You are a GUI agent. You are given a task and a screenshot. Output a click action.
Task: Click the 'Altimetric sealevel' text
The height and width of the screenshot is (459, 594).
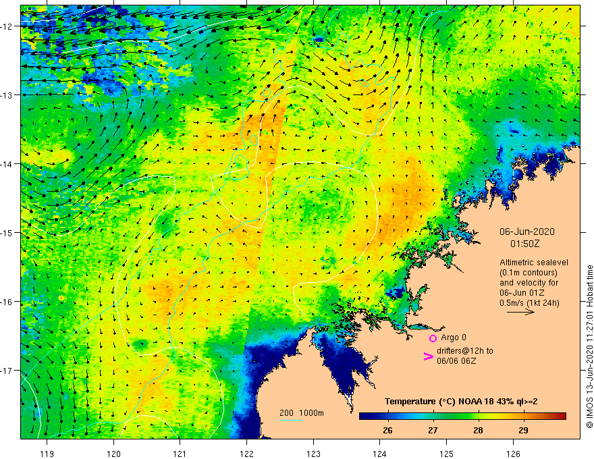coord(534,263)
